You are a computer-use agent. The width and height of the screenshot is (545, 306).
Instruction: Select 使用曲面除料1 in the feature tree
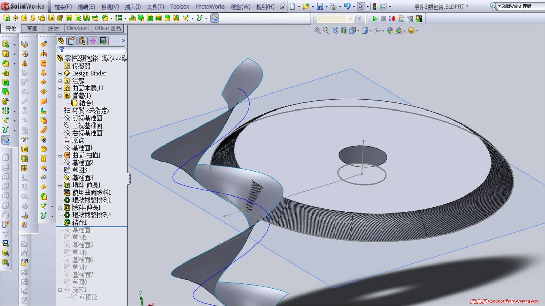[91, 193]
